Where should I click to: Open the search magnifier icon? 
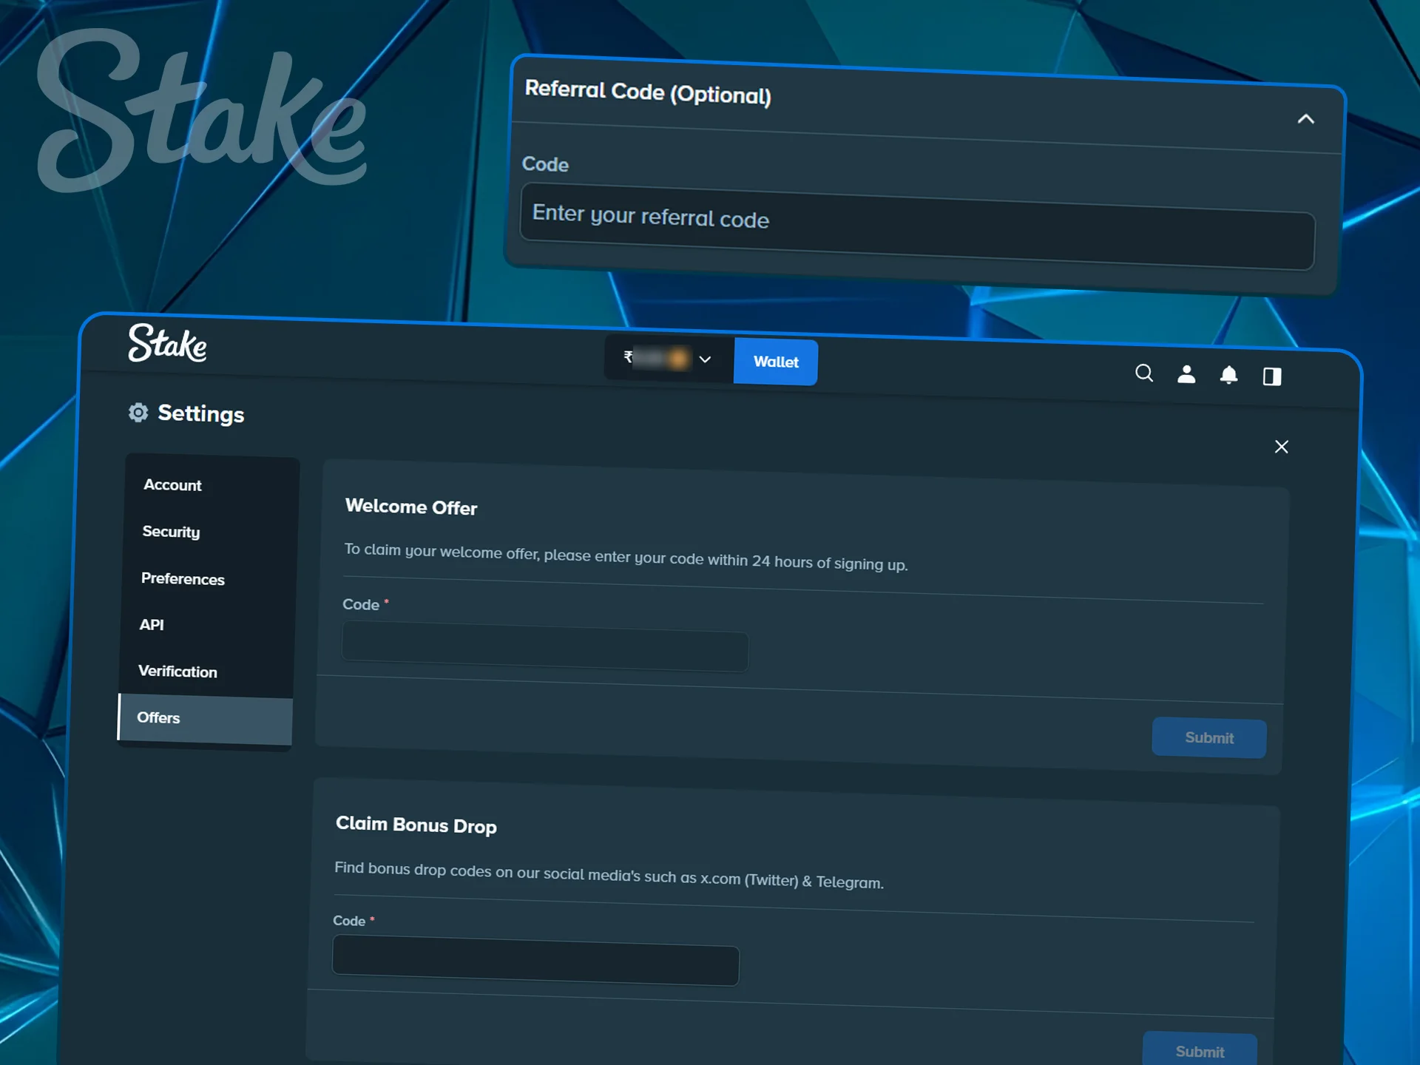(1144, 373)
